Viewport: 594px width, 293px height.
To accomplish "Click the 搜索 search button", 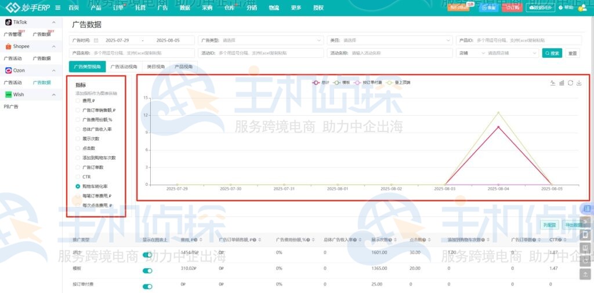I will (552, 53).
